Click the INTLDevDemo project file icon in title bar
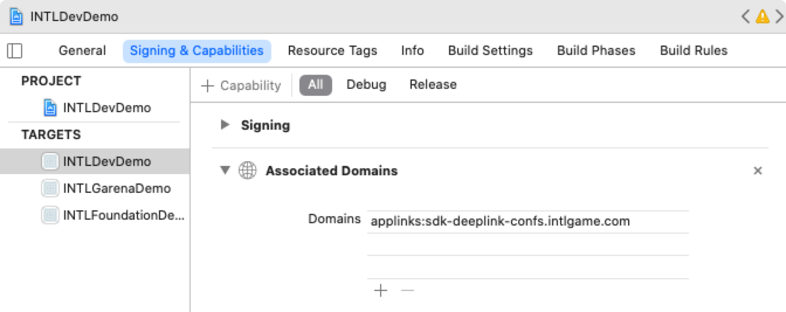Image resolution: width=786 pixels, height=312 pixels. click(x=16, y=16)
